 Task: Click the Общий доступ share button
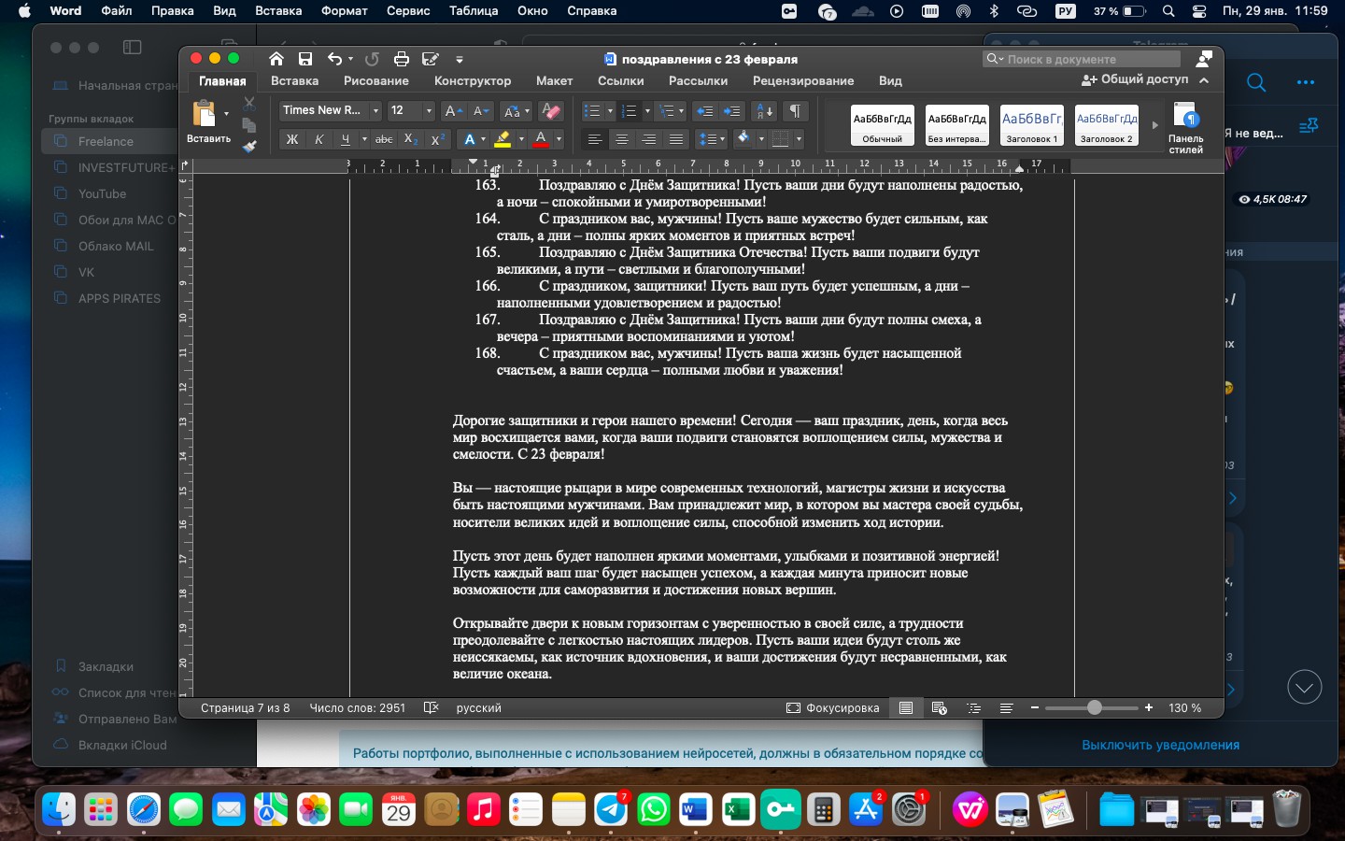[1135, 79]
